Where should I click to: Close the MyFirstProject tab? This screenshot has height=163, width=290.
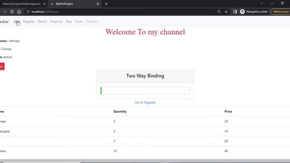pyautogui.click(x=98, y=4)
